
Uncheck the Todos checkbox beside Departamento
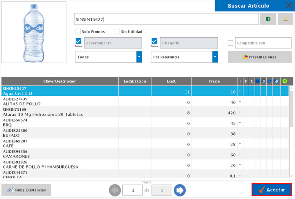coord(78,41)
